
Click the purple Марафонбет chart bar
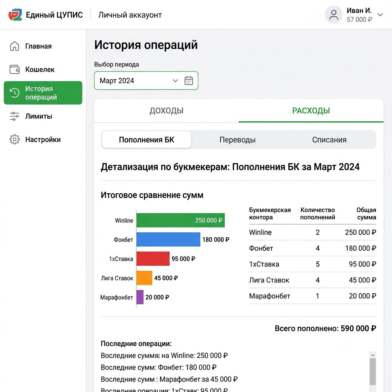(140, 297)
